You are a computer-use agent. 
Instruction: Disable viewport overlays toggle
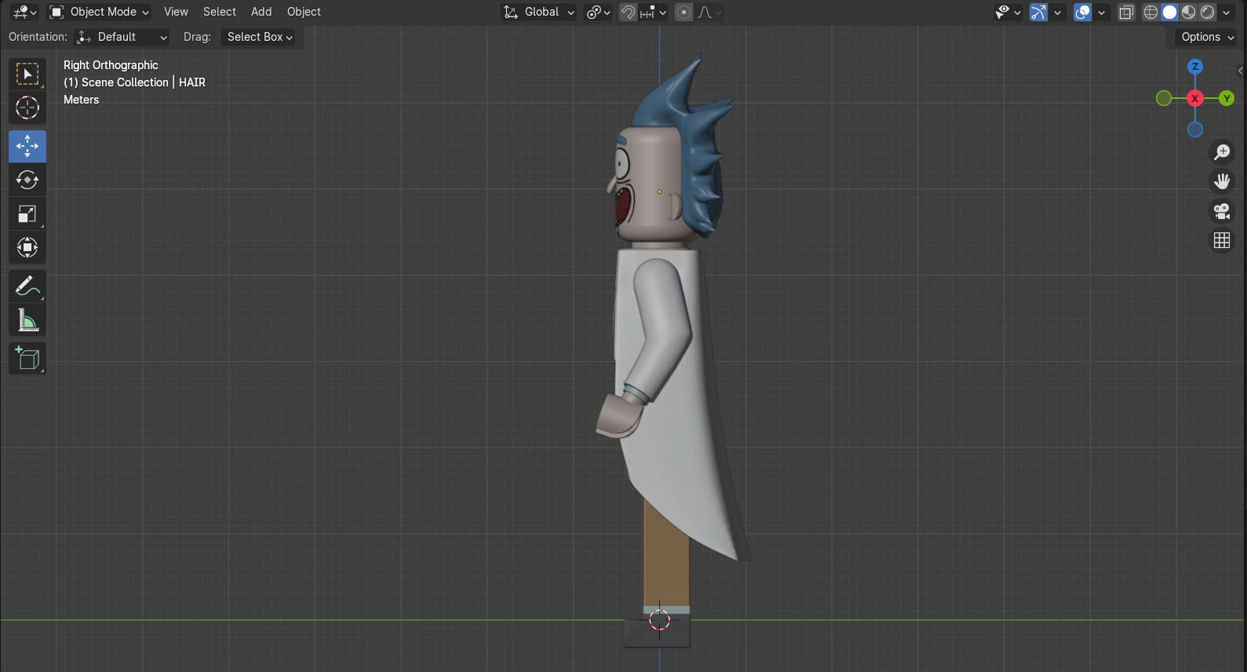(1082, 12)
